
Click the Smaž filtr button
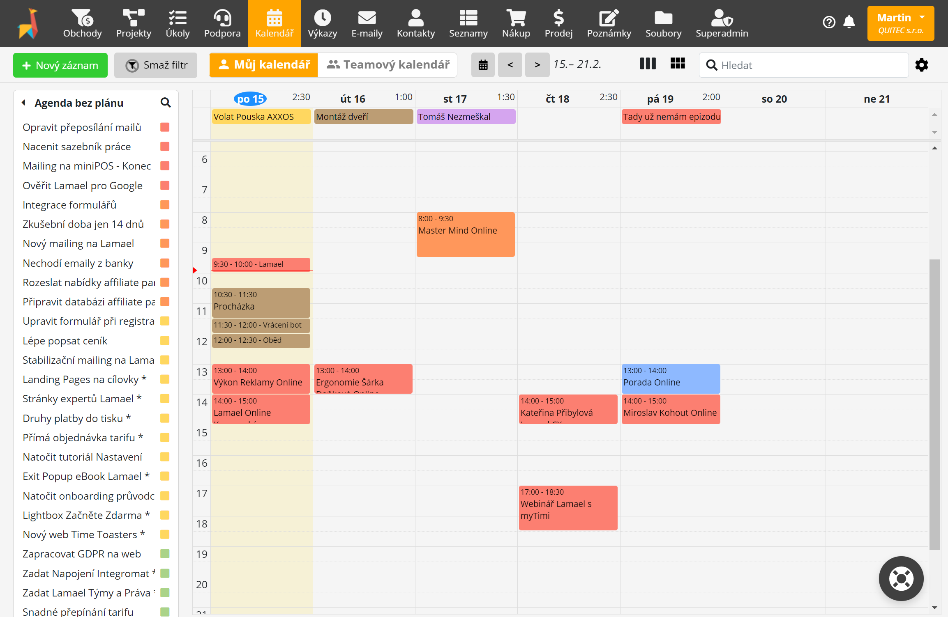pos(156,65)
